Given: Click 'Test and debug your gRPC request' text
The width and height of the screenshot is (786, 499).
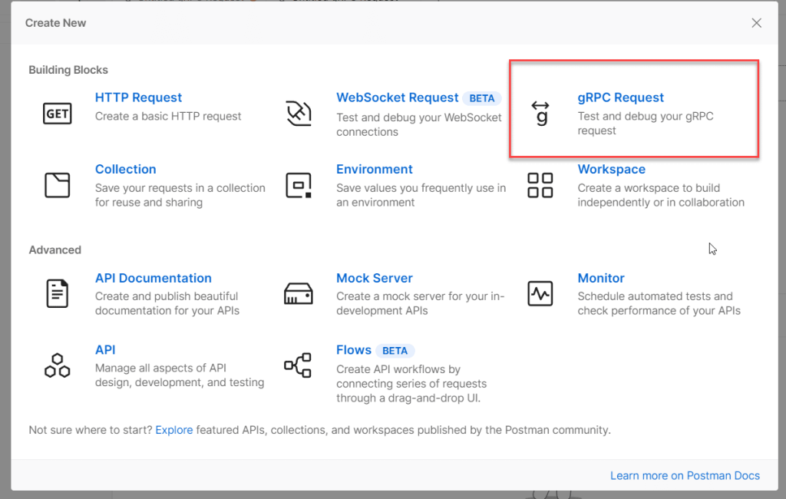Looking at the screenshot, I should 645,124.
